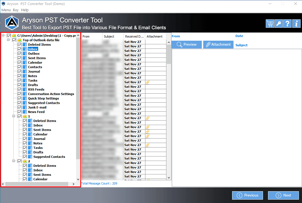Viewport: 302px width, 203px height.
Task: Uncheck the Deleted Items checkbox under top folder
Action: (x=19, y=45)
